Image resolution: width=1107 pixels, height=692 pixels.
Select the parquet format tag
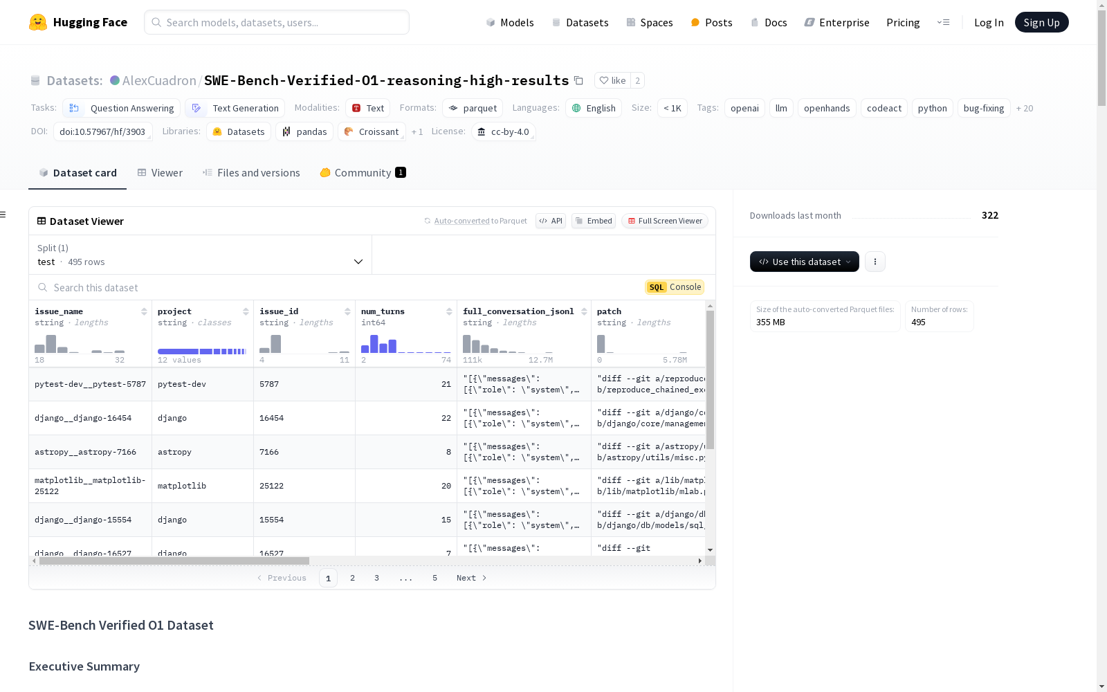click(473, 108)
